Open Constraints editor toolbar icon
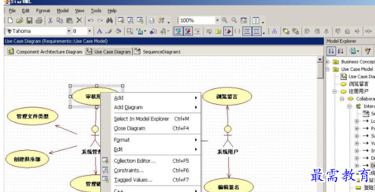This screenshot has height=192, width=375. click(130, 21)
